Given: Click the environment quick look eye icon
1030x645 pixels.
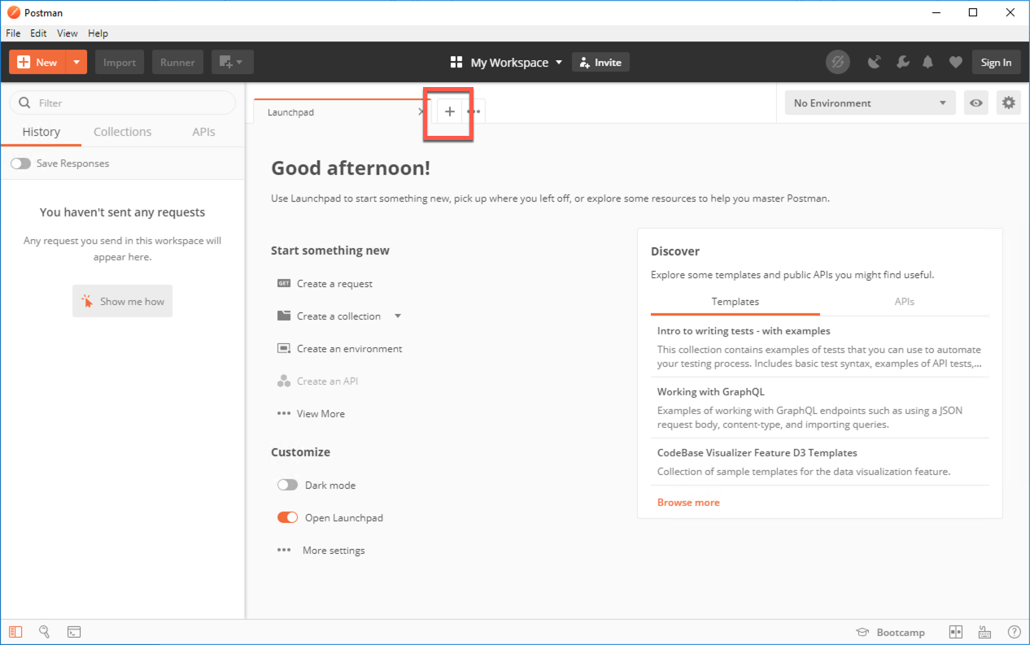Looking at the screenshot, I should [x=975, y=103].
